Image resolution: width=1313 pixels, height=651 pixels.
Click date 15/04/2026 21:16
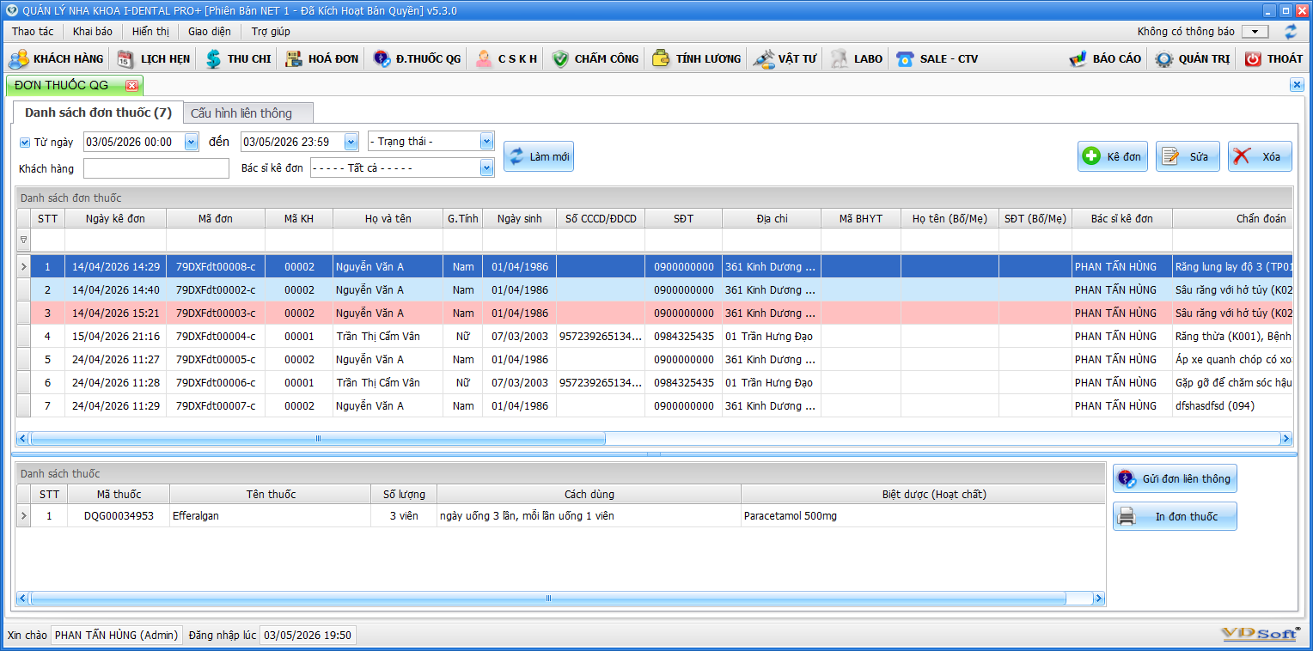(115, 337)
